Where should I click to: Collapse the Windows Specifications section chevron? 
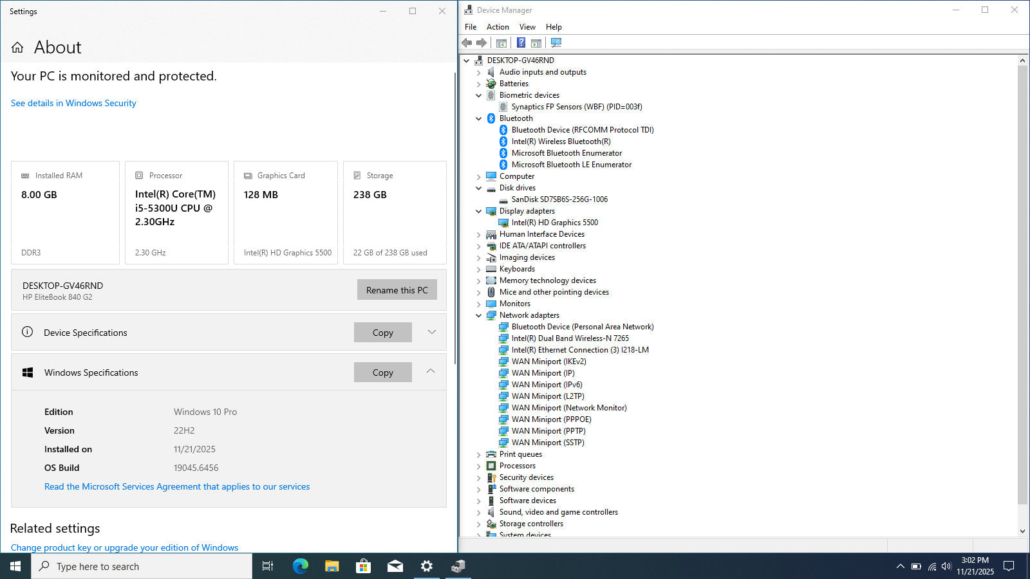click(431, 372)
